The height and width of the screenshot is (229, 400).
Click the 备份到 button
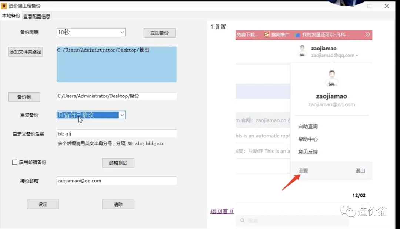pyautogui.click(x=24, y=97)
